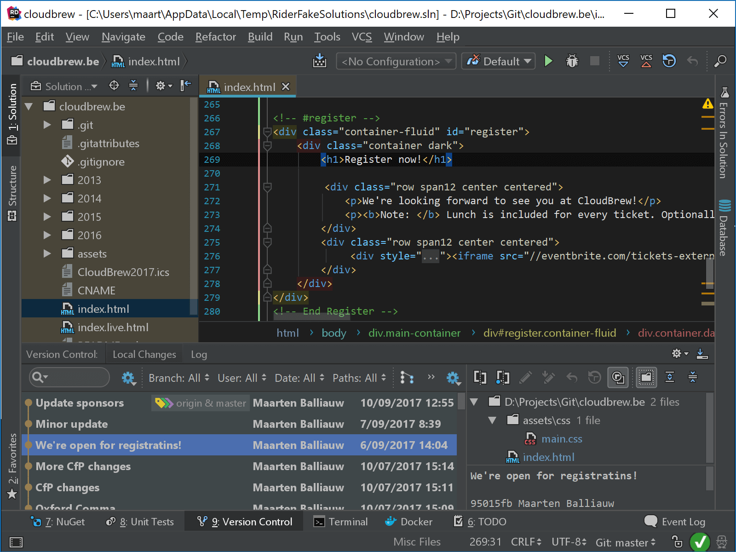Open the 7: NuGet tool window
Viewport: 736px width, 552px height.
point(57,522)
